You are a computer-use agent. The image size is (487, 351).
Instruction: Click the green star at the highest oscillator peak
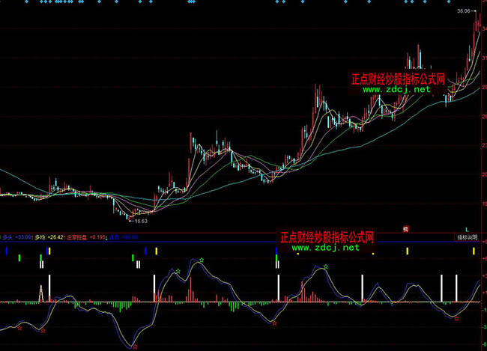coord(201,260)
